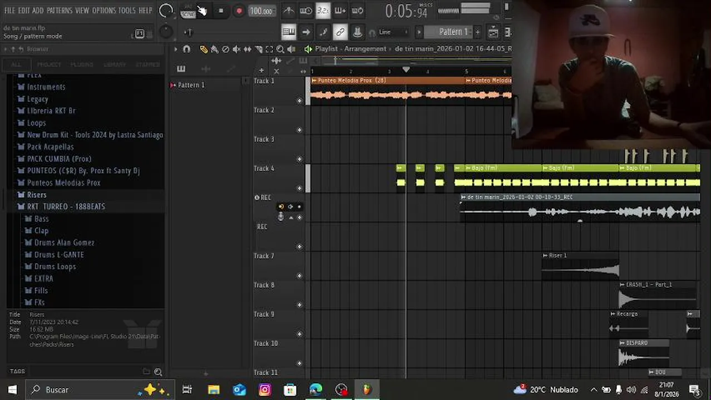Expand the Drums L-GANTE subfolder
Screen dimensions: 711x400
(x=59, y=254)
